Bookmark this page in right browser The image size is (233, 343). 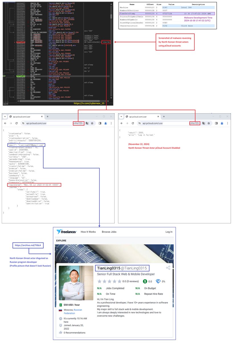[209, 123]
